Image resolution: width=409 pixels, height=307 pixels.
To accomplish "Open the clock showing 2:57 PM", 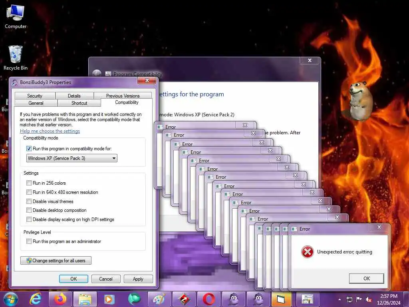I will pos(389,299).
